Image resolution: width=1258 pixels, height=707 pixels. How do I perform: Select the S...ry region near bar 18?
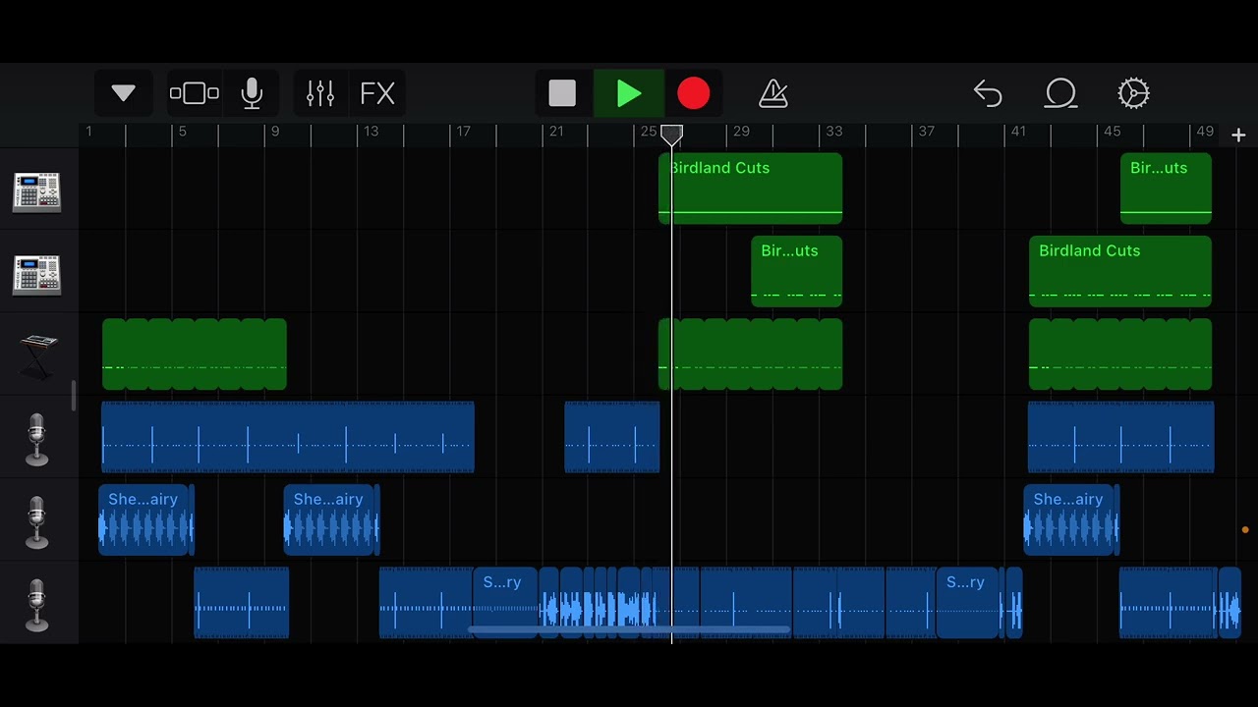point(505,603)
